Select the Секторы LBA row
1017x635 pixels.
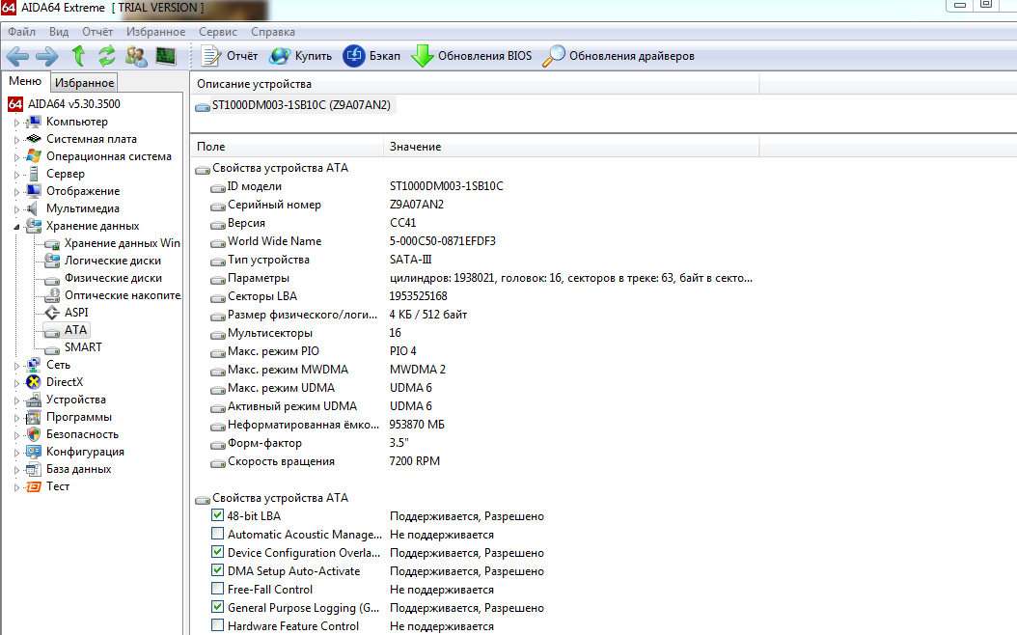475,296
